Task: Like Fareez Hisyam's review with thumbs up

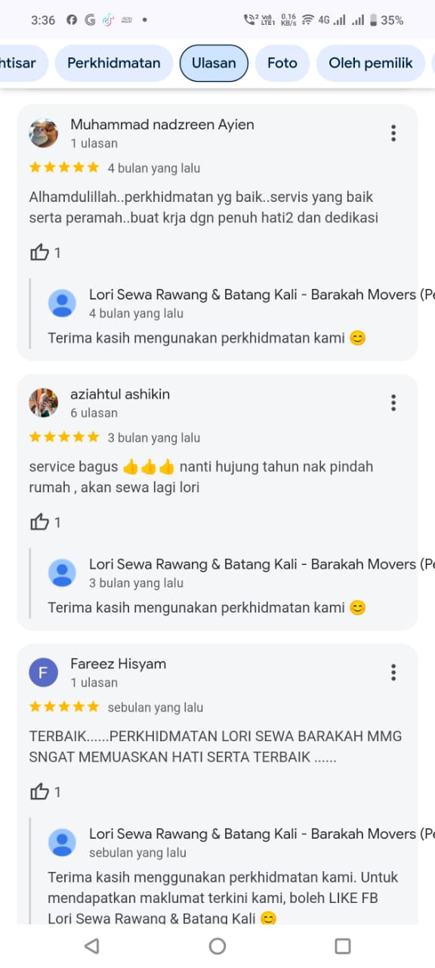Action: (39, 792)
